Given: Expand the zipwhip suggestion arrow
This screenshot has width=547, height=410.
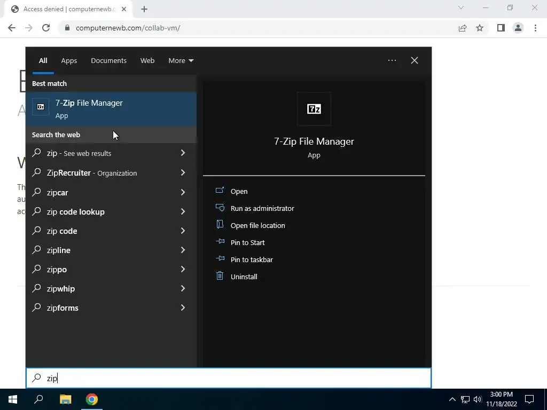Looking at the screenshot, I should pos(183,288).
